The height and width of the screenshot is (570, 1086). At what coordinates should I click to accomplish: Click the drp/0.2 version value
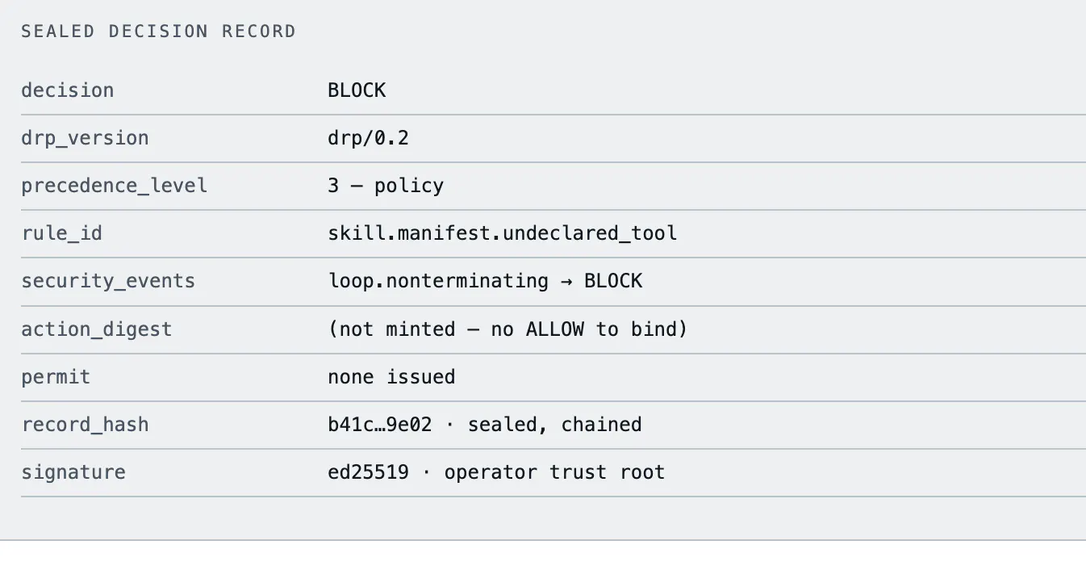(368, 138)
